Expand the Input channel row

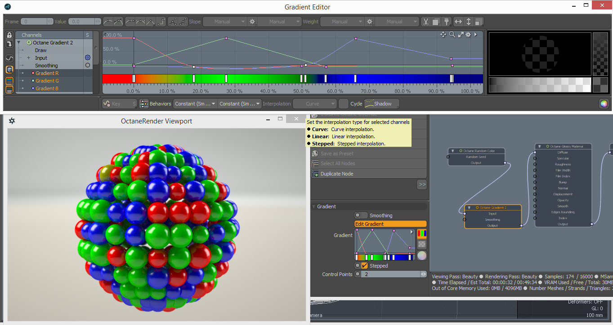click(28, 58)
